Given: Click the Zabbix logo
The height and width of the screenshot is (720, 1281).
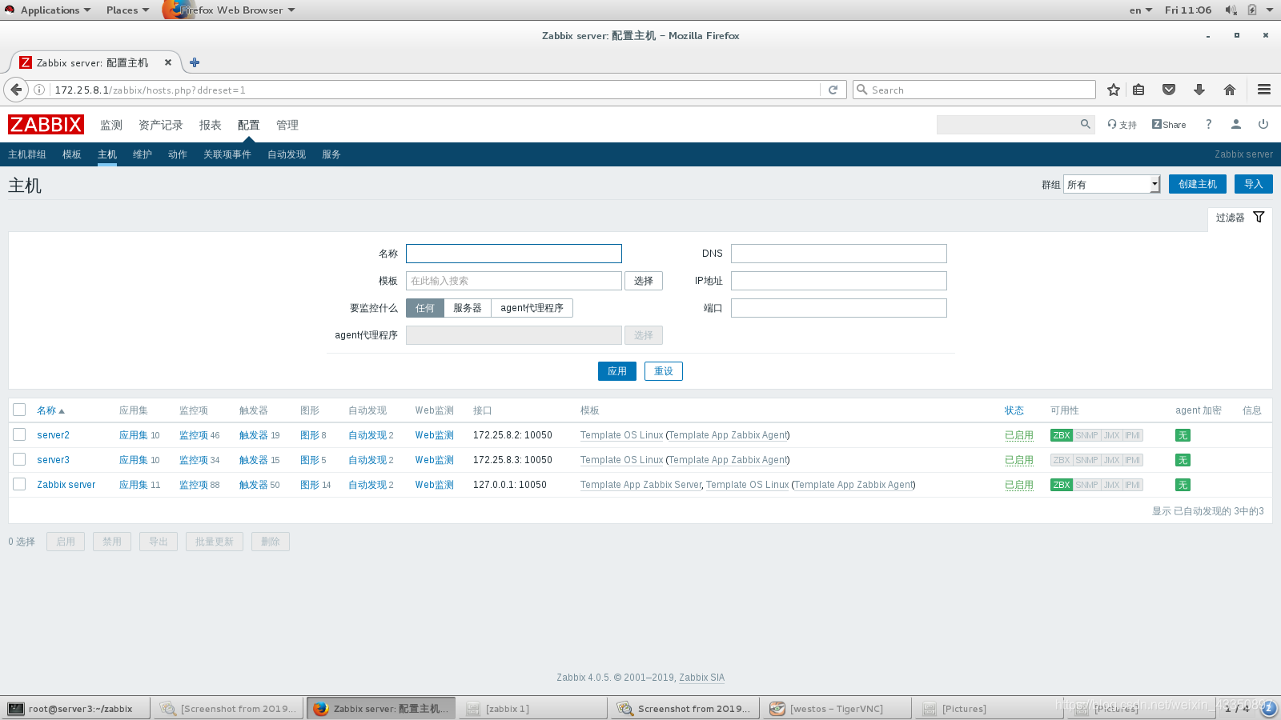Looking at the screenshot, I should pos(46,124).
